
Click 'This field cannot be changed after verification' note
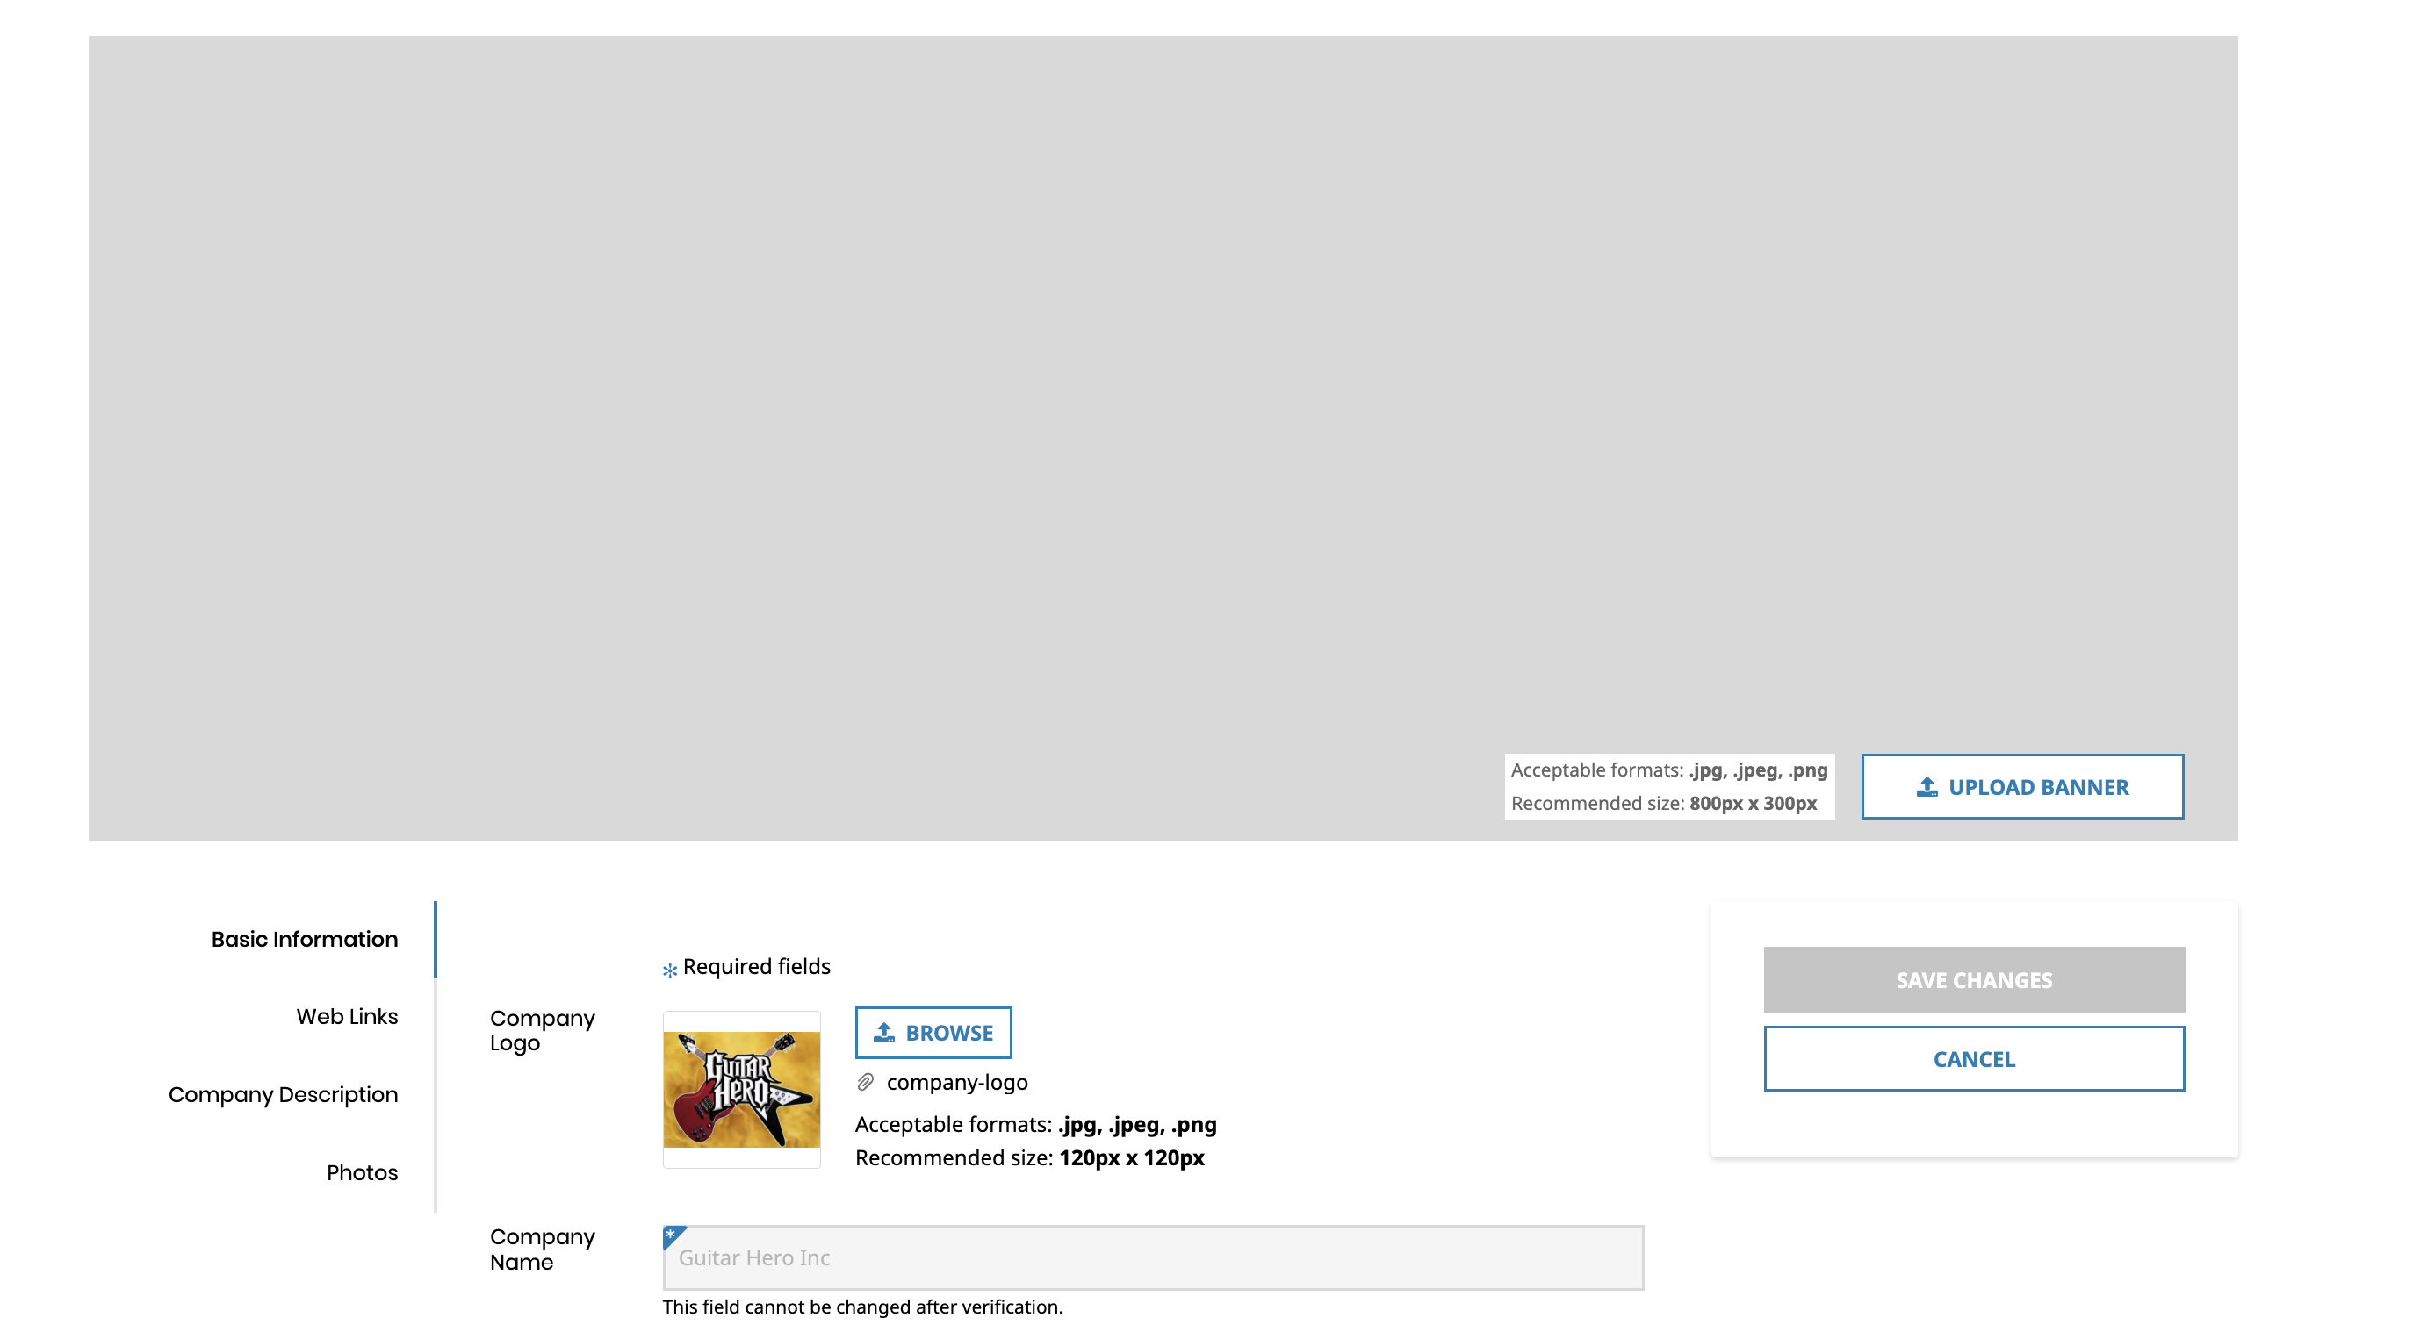pos(861,1307)
